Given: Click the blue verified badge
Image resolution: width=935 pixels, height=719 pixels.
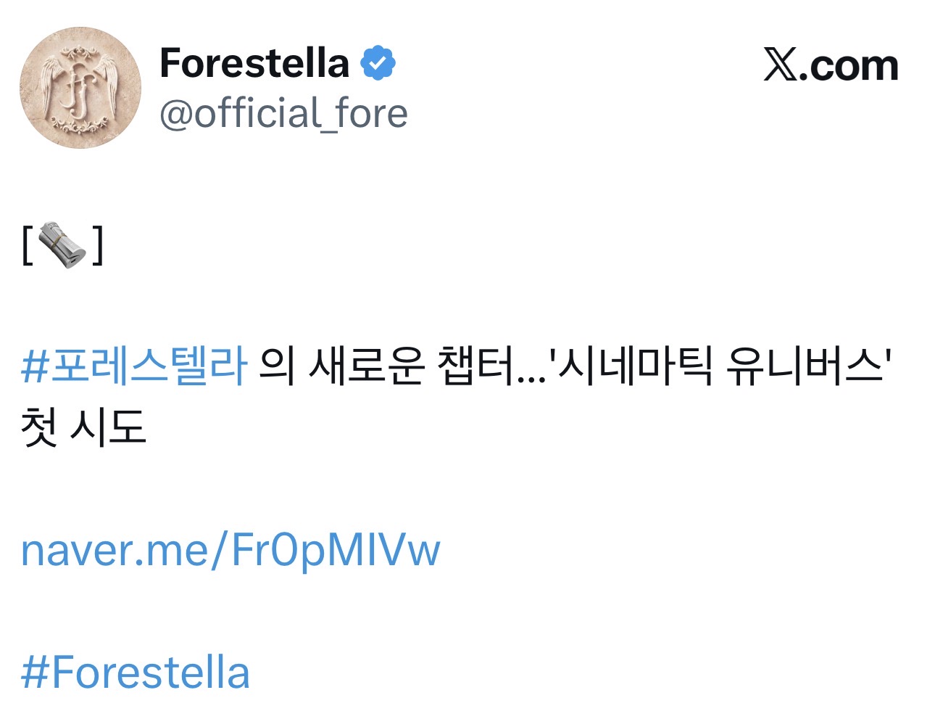Looking at the screenshot, I should 378,64.
